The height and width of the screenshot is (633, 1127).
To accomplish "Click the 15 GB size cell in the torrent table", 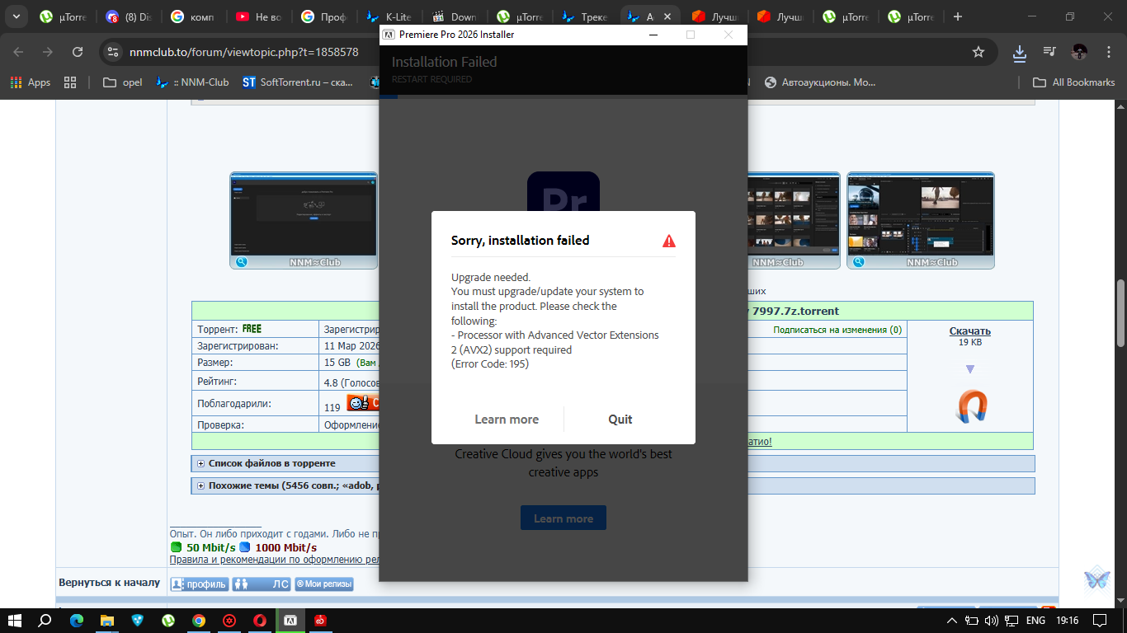I will click(350, 362).
